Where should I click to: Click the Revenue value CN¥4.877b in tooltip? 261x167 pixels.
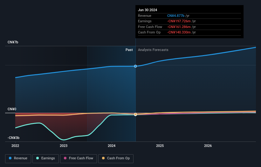[x=176, y=16]
